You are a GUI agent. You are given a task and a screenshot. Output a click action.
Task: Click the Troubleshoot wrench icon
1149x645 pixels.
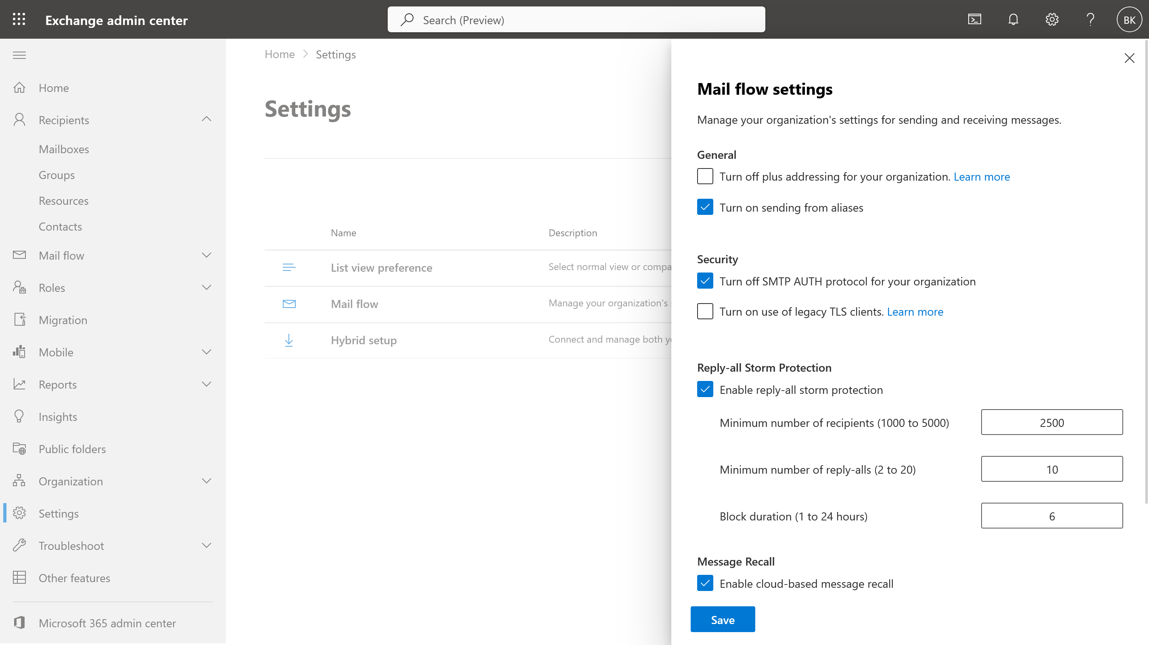click(x=19, y=545)
